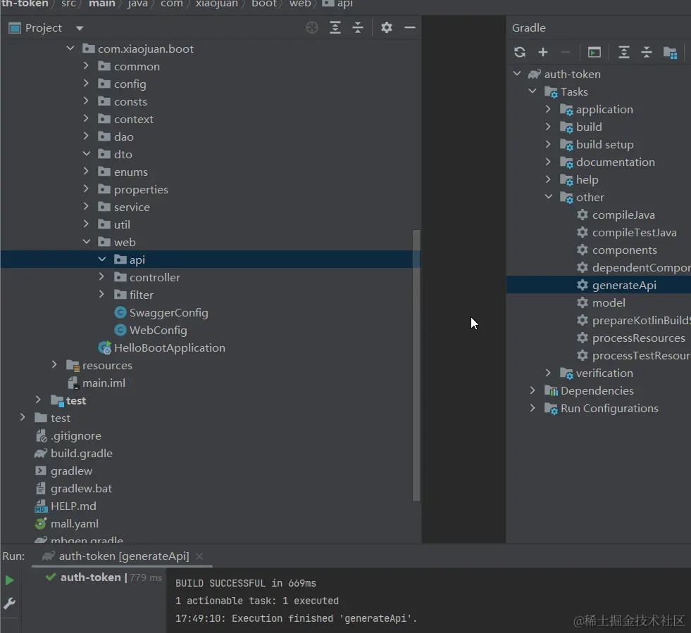The image size is (691, 633).
Task: Expand the verification task group
Action: (548, 373)
